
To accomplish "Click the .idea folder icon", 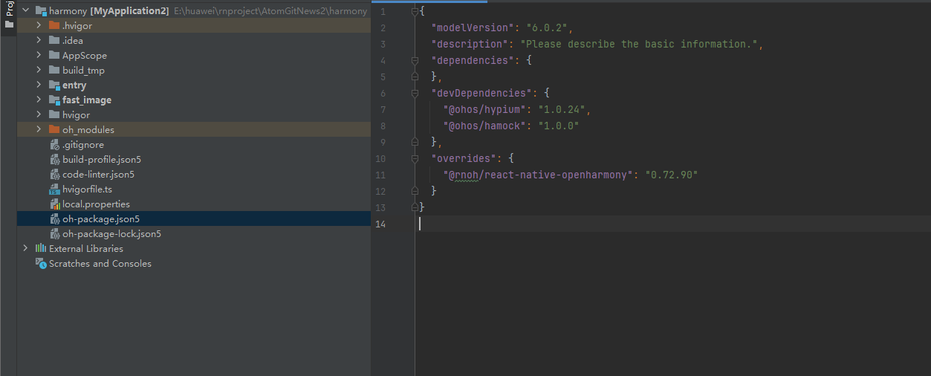I will coord(54,41).
